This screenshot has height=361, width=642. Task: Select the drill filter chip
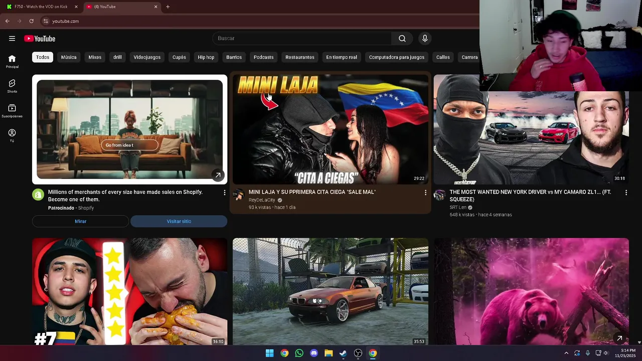pyautogui.click(x=117, y=57)
